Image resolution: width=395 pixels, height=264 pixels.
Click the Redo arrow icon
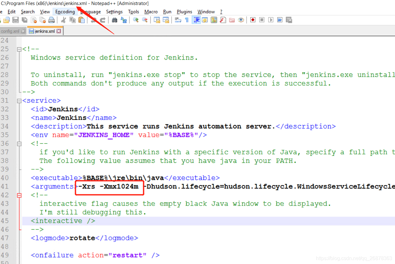point(102,20)
